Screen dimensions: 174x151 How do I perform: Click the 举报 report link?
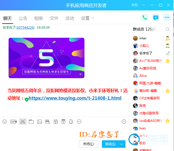(x=134, y=5)
